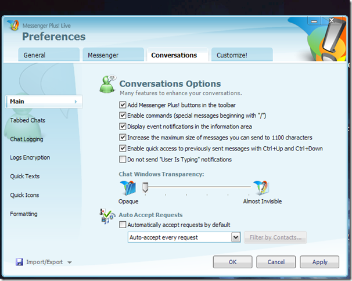Open the Customize! tab
352x281 pixels.
pos(242,55)
